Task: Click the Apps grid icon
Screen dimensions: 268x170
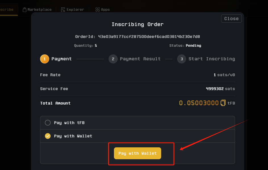Action: click(97, 10)
